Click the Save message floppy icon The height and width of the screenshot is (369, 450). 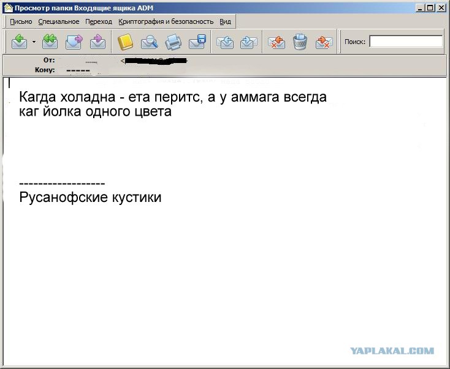pos(197,42)
